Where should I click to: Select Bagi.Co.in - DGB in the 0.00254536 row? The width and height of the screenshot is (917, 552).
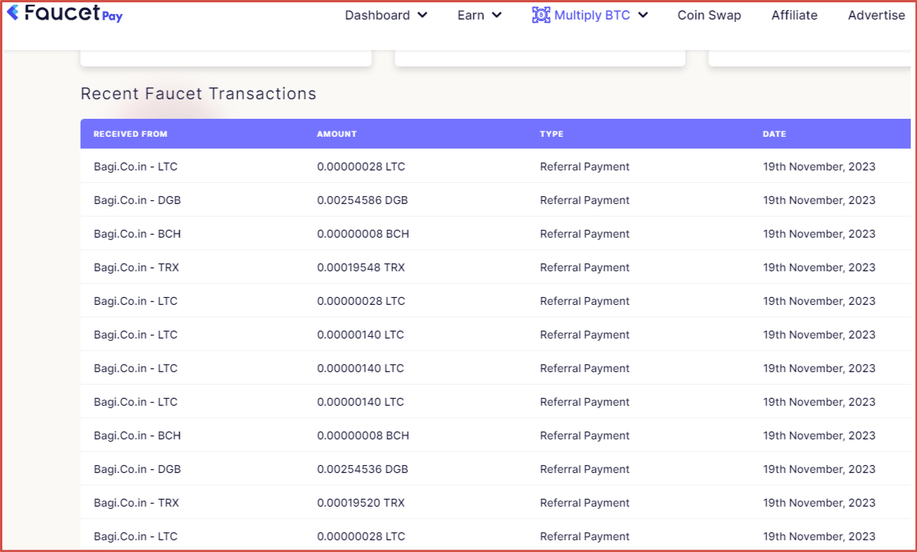[137, 469]
